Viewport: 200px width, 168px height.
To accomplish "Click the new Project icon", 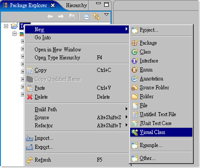I will tap(135, 30).
